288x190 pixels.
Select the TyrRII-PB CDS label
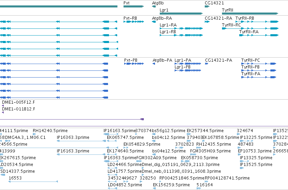[250, 67]
